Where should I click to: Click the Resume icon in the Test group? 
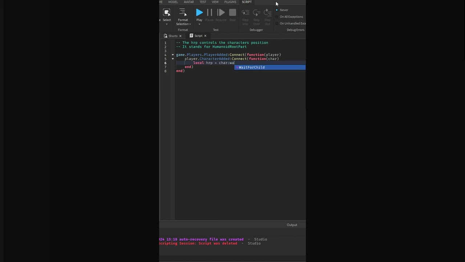(221, 13)
